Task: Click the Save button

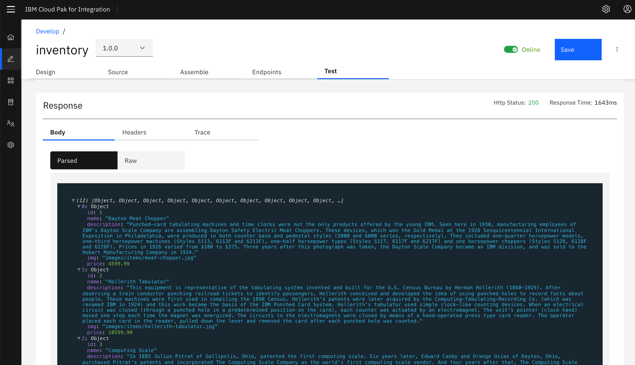Action: [578, 50]
